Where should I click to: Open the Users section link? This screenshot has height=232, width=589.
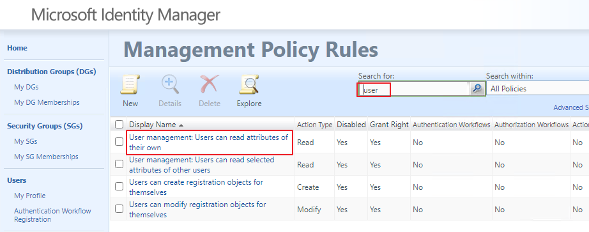(x=17, y=180)
